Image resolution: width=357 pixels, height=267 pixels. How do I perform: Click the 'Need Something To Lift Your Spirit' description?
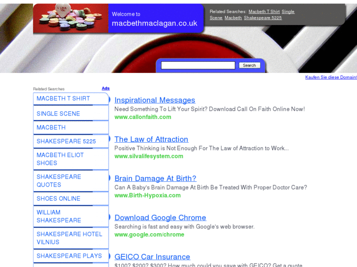(210, 109)
